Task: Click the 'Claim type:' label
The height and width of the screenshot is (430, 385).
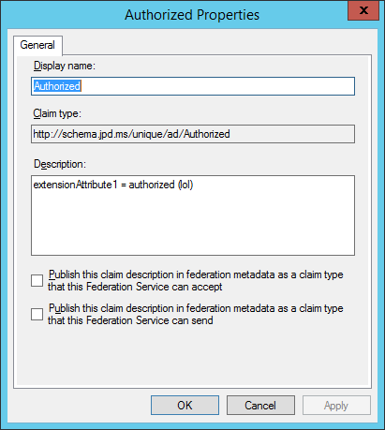Action: (57, 113)
